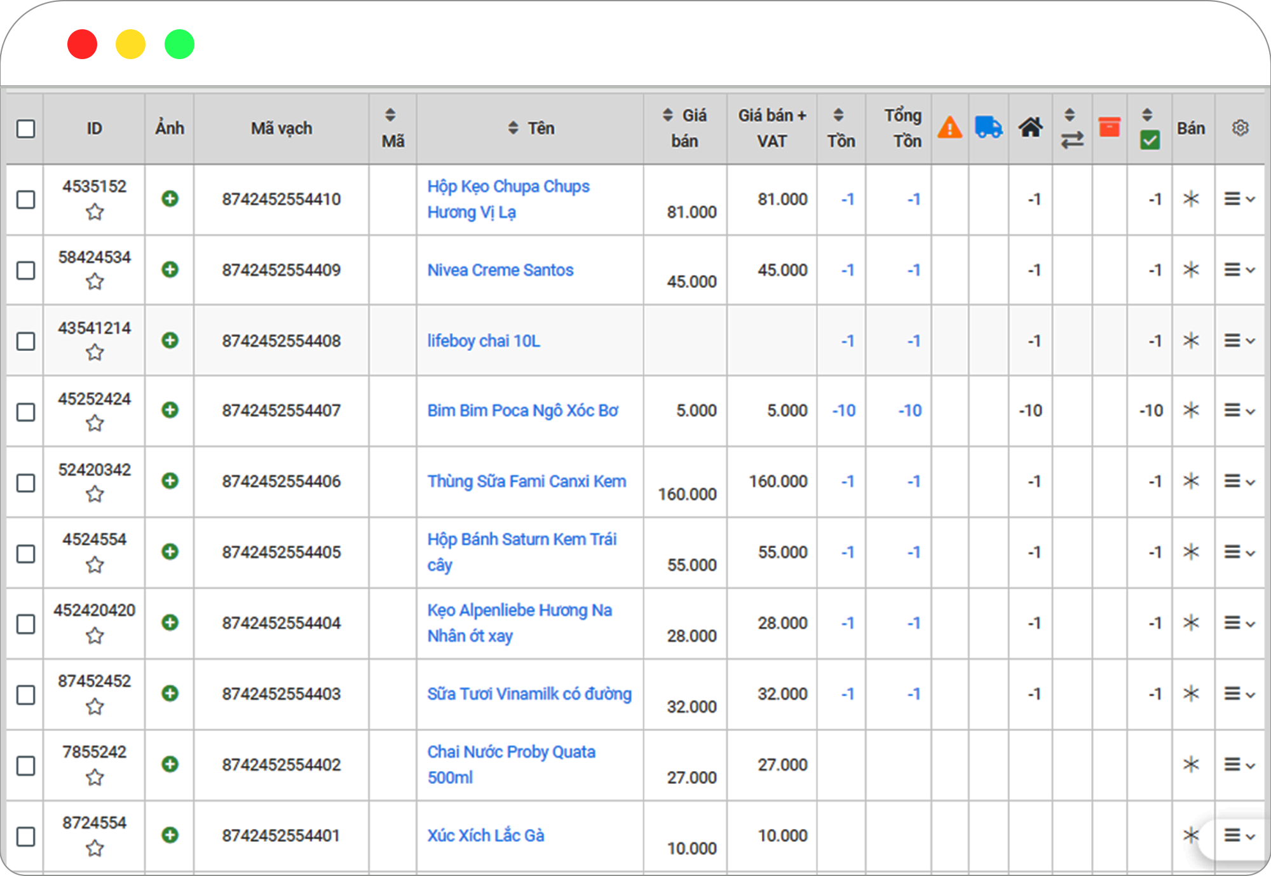Open table settings gear icon
Screen dimensions: 1271x876
point(1240,128)
